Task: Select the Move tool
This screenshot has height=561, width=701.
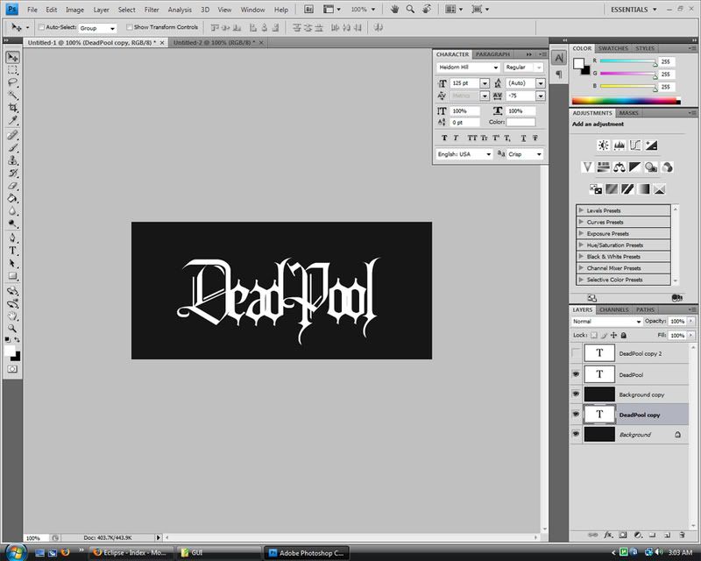Action: point(12,57)
